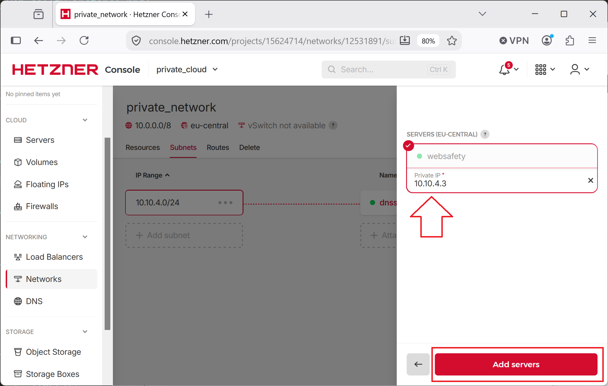Open DNS in the sidebar
This screenshot has height=386, width=608.
[x=51, y=301]
